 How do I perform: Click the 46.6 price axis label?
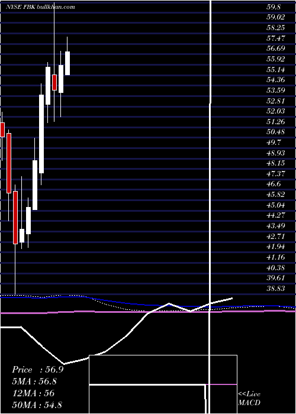[x=274, y=185]
